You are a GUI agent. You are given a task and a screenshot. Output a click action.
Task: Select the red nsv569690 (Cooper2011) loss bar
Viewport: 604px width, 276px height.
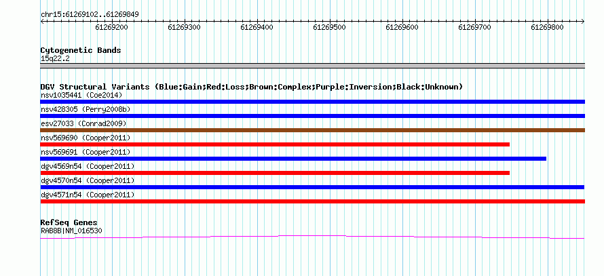tap(275, 144)
